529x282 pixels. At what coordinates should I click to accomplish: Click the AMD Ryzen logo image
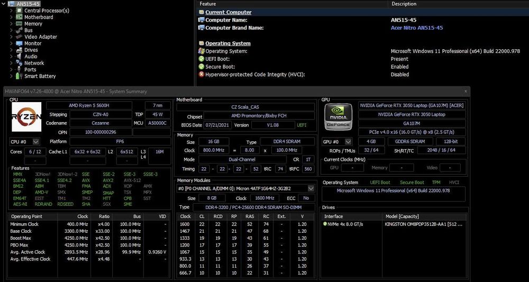26,117
